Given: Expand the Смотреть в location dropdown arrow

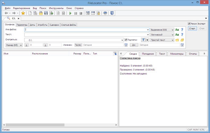Looking at the screenshot, I should (122, 40).
